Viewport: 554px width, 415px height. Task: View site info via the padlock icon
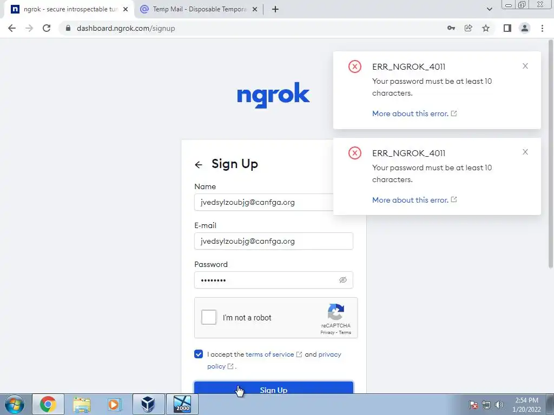pos(68,28)
